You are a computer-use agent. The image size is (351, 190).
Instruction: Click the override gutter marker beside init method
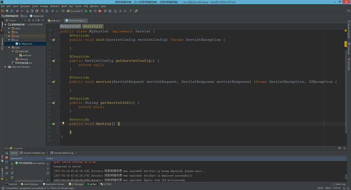pos(54,40)
